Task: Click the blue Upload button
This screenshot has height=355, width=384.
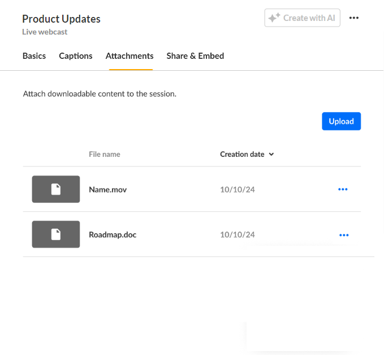Action: coord(341,121)
